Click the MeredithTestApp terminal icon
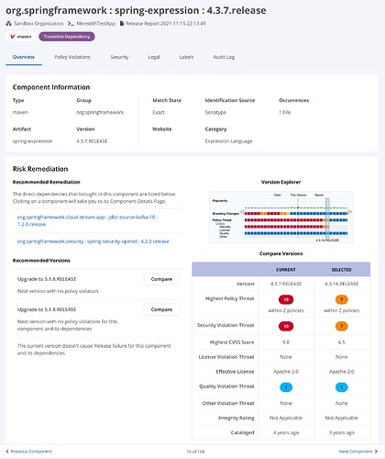Screen dimensions: 385x459 point(71,23)
